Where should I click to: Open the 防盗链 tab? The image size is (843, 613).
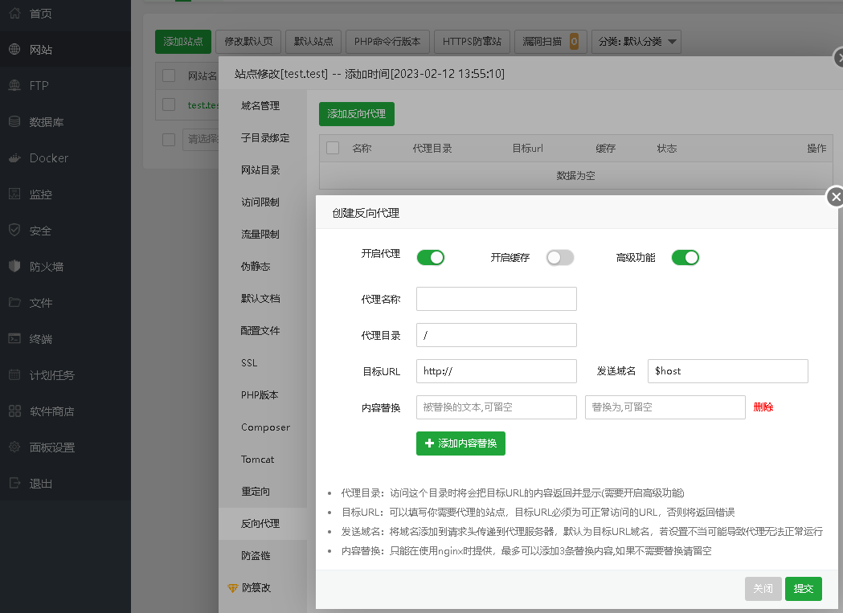pyautogui.click(x=256, y=555)
